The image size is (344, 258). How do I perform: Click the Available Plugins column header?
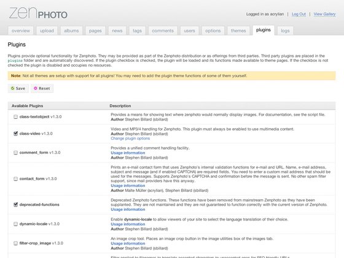(x=27, y=105)
